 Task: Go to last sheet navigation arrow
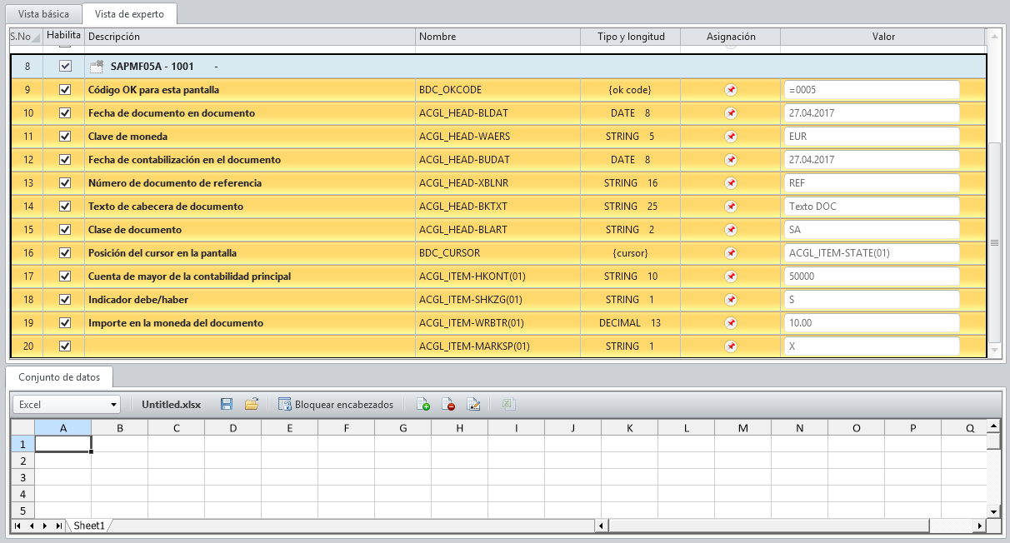(x=58, y=526)
